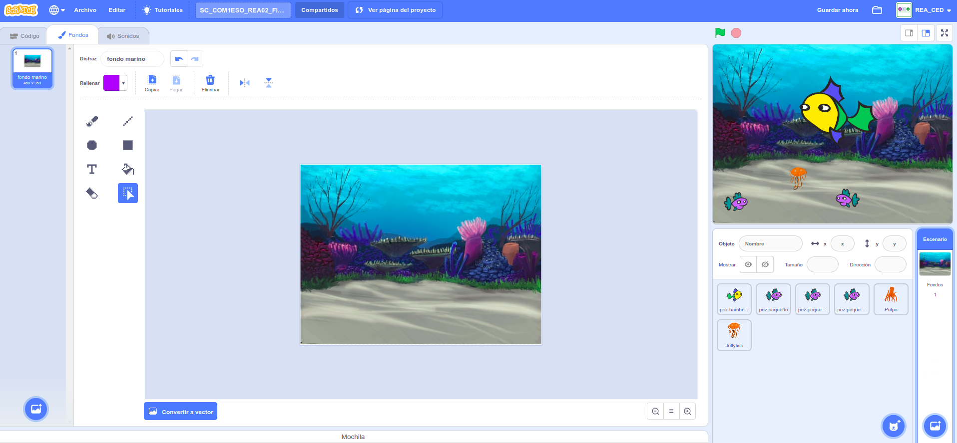Select the Brush tool
This screenshot has height=443, width=957.
click(92, 121)
